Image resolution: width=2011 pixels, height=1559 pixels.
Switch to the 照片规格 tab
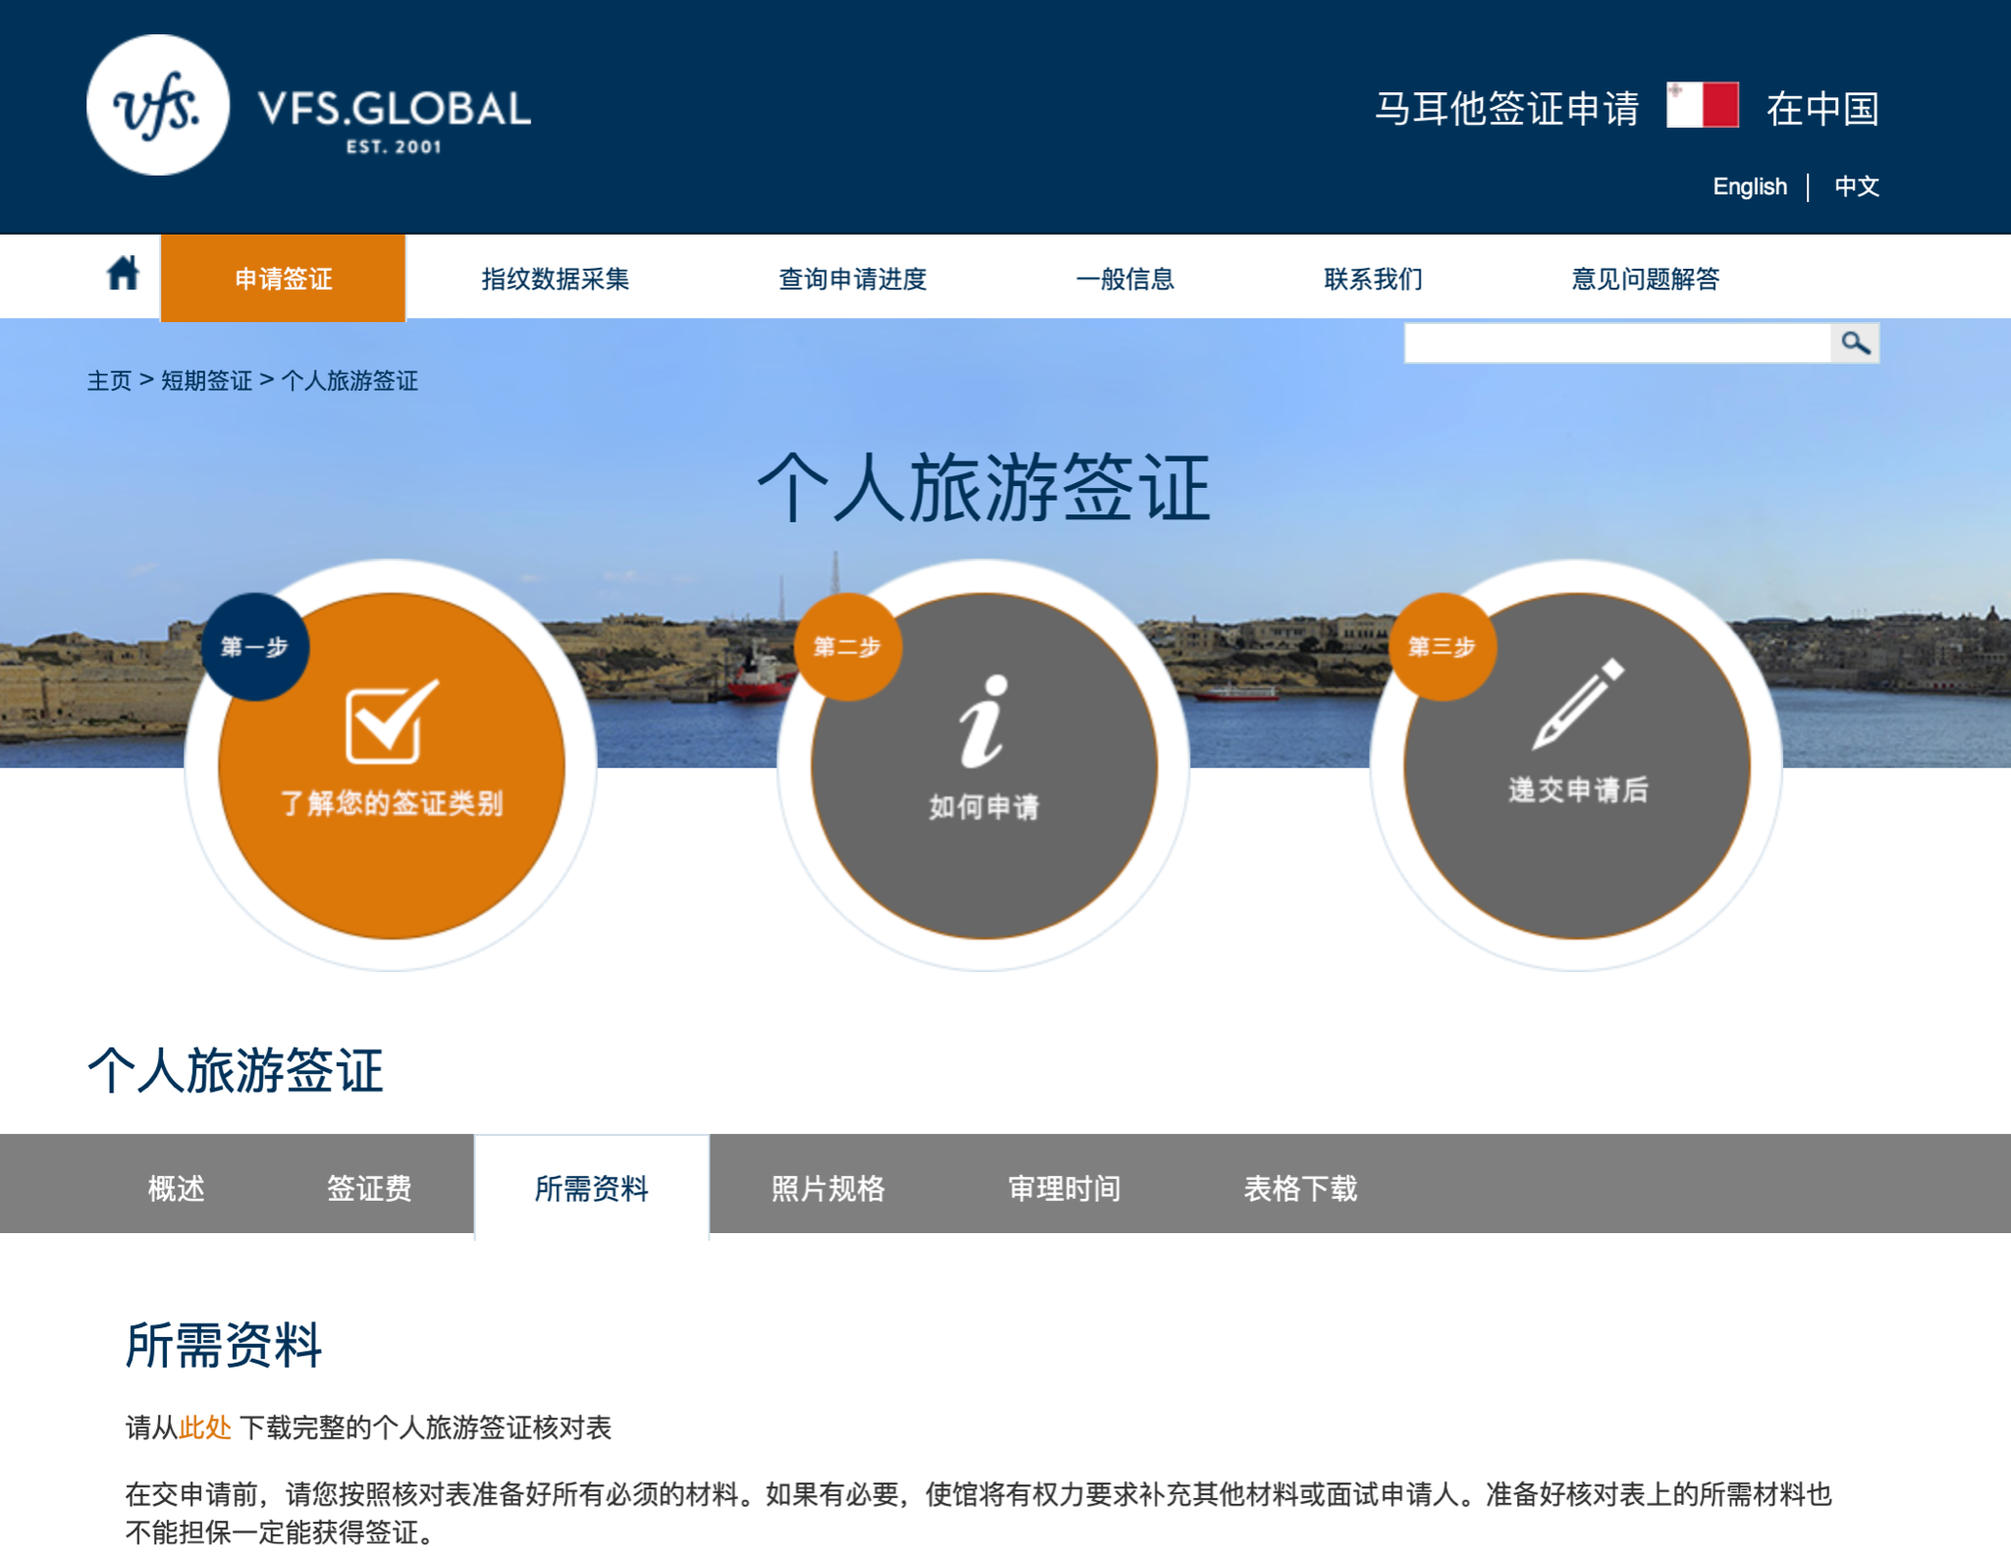click(828, 1189)
